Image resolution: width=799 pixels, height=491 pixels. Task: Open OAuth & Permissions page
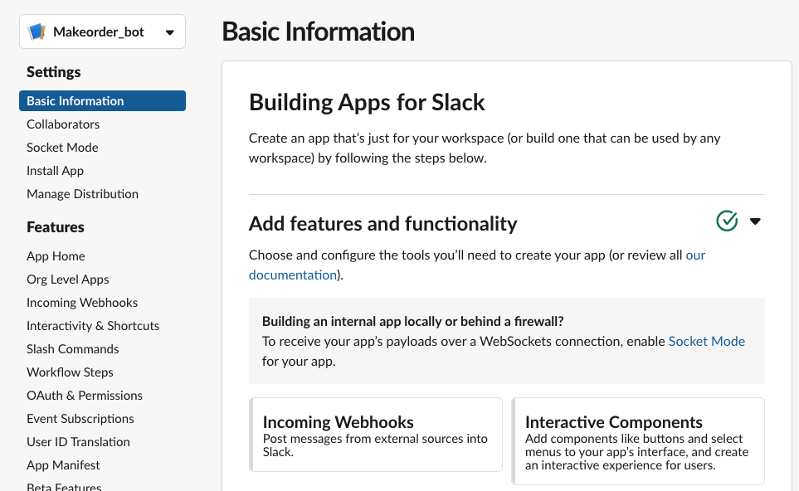85,396
